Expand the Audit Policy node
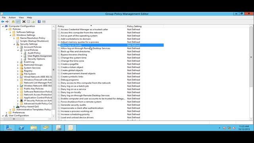Image resolution: width=254 pixels, height=143 pixels. point(21,53)
